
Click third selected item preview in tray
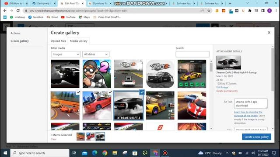[100, 137]
